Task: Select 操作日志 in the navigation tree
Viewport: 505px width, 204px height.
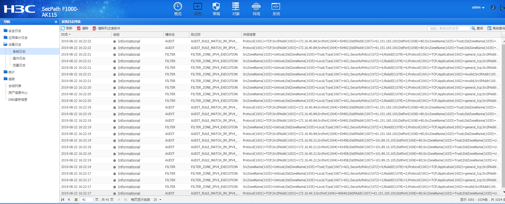Action: (x=19, y=58)
